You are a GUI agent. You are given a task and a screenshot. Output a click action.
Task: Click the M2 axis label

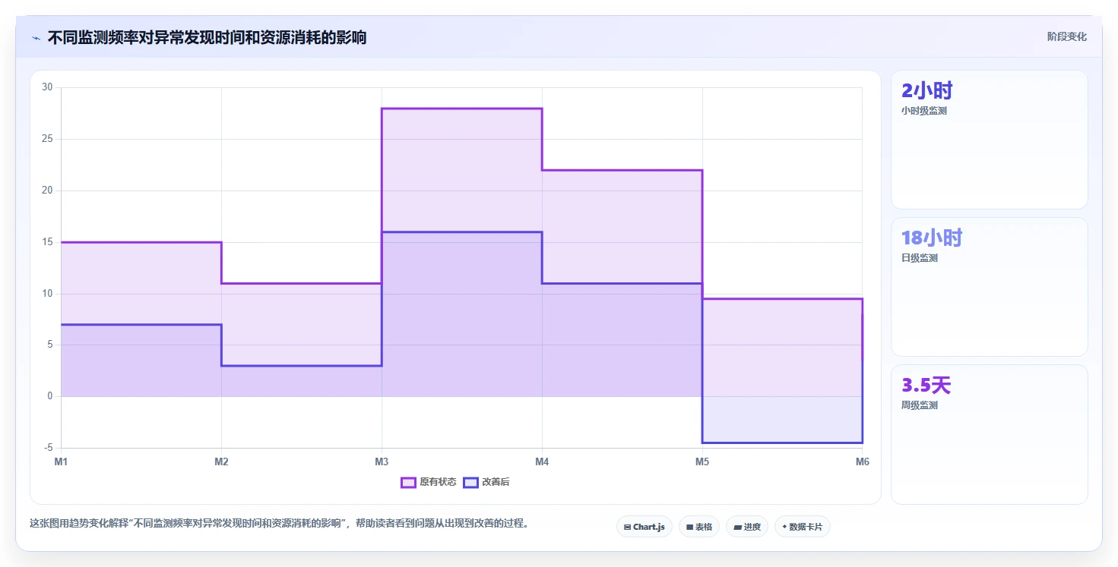tap(221, 461)
